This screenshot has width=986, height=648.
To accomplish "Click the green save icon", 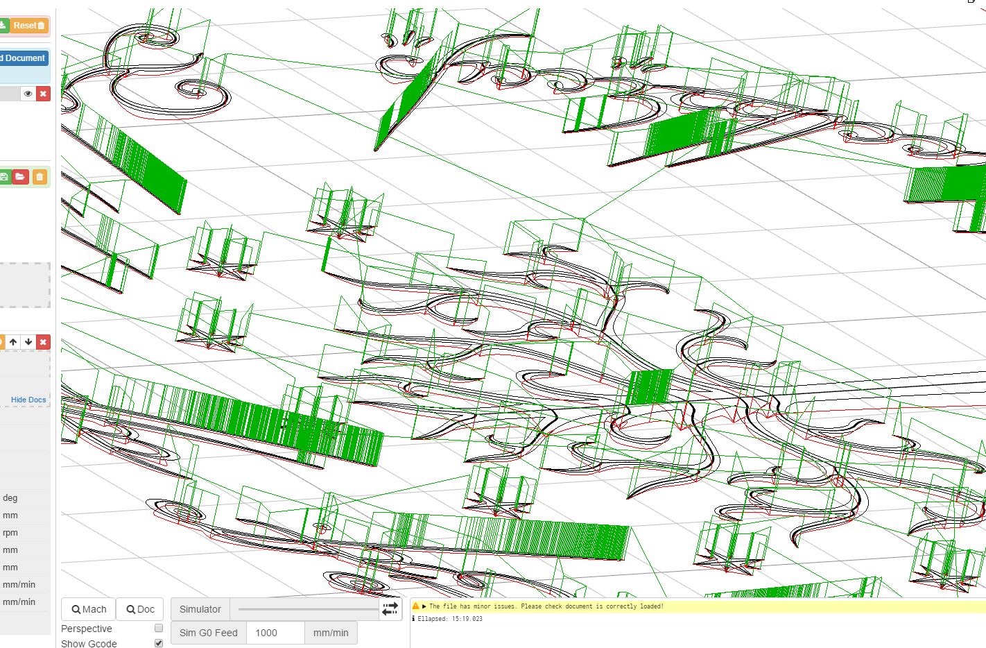I will coord(4,177).
